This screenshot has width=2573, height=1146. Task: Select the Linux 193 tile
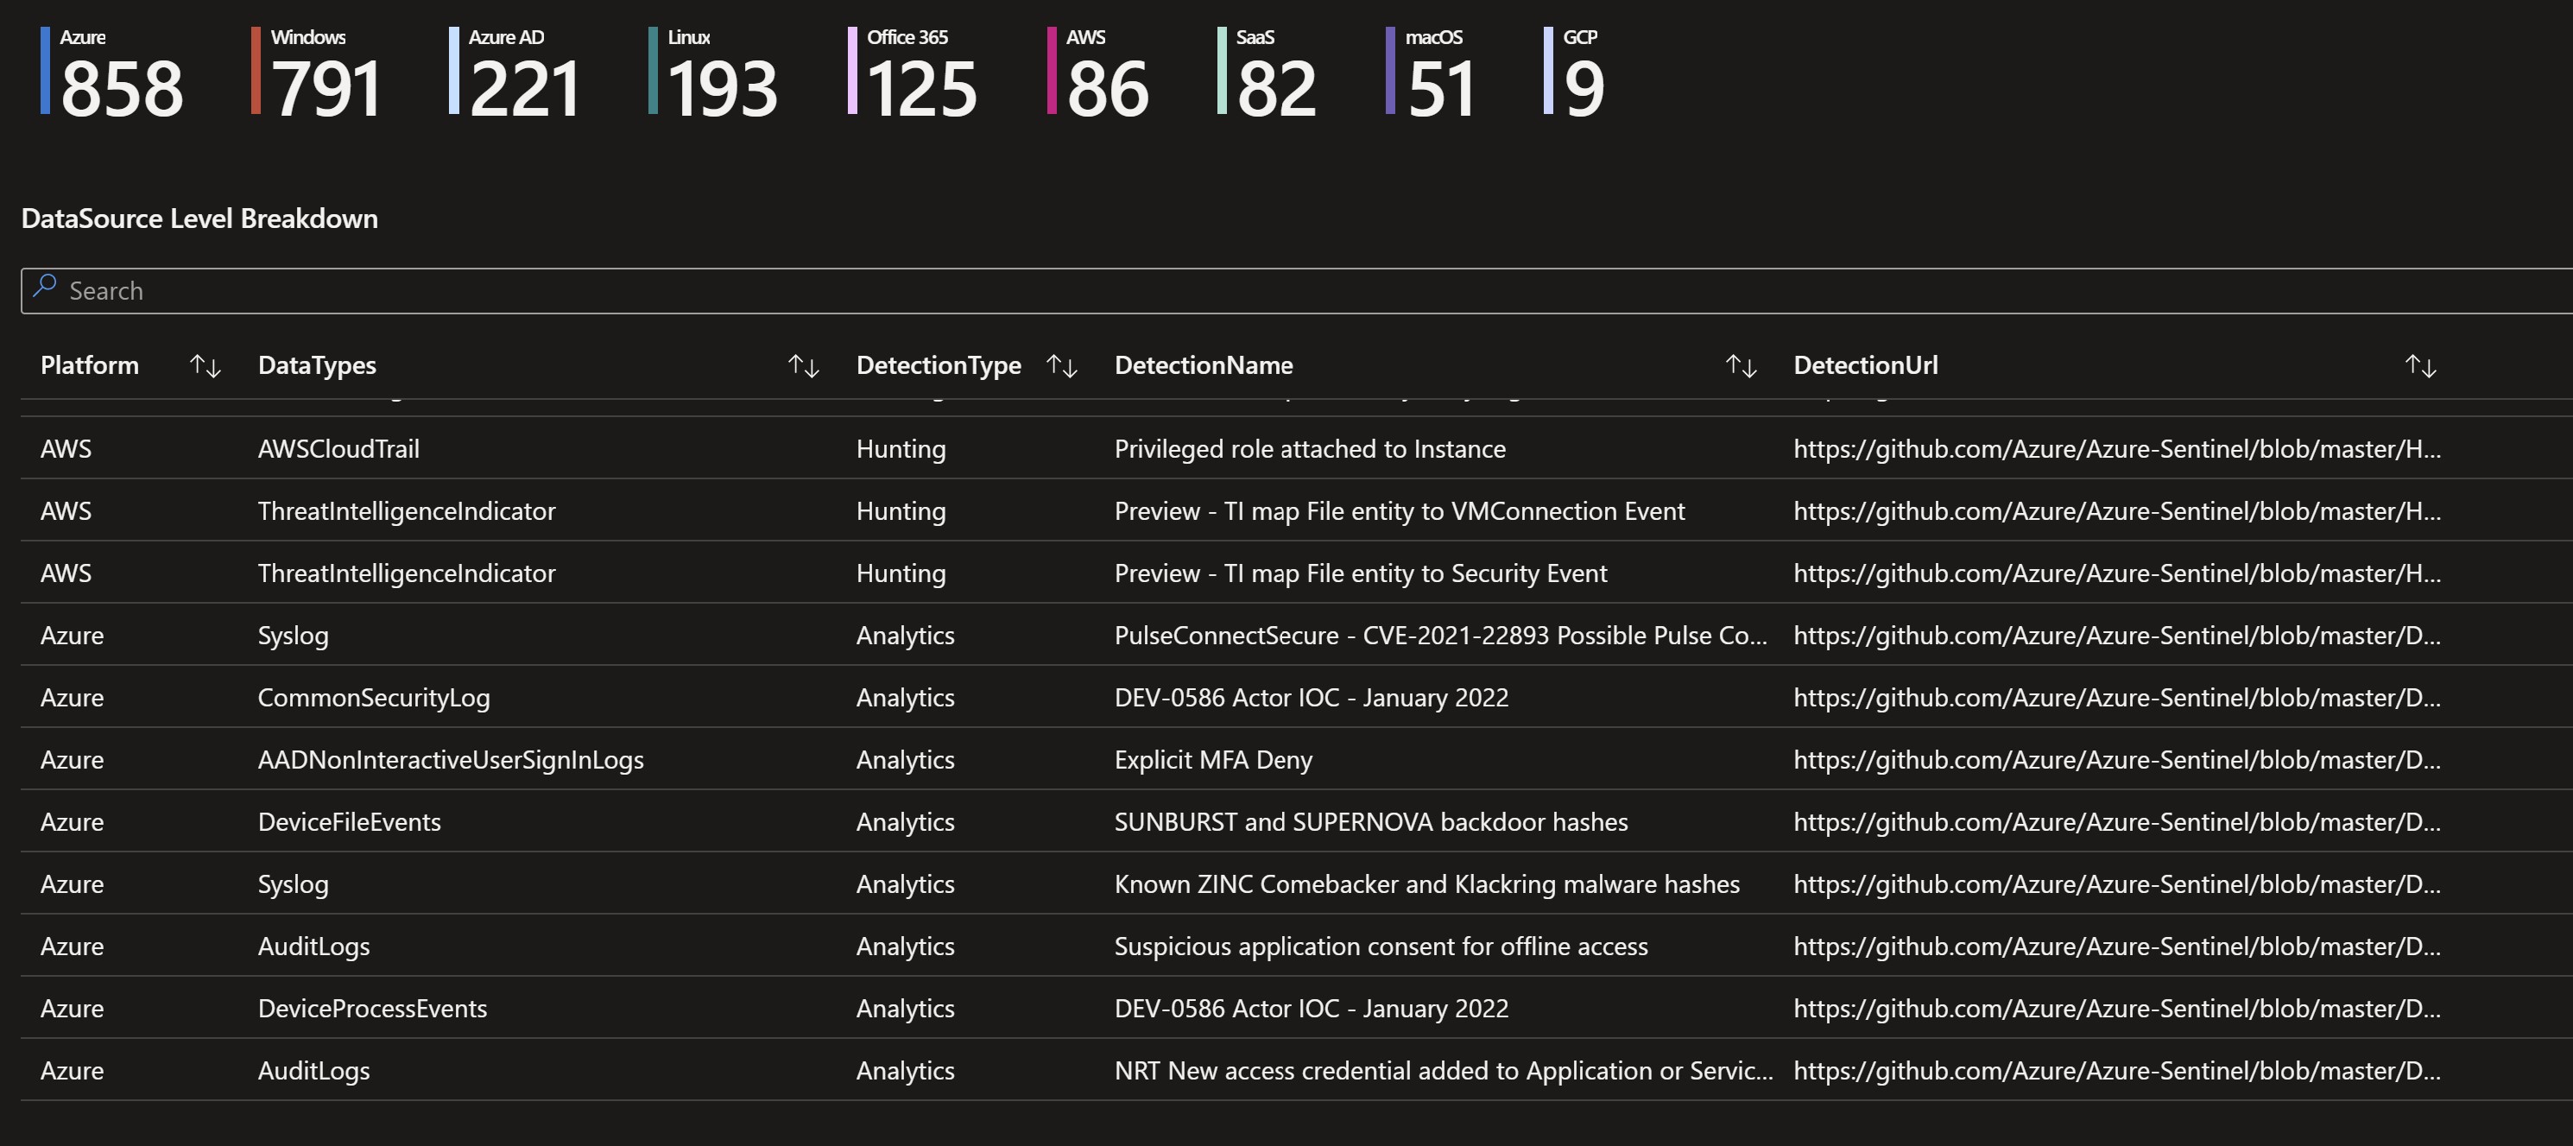pyautogui.click(x=713, y=72)
